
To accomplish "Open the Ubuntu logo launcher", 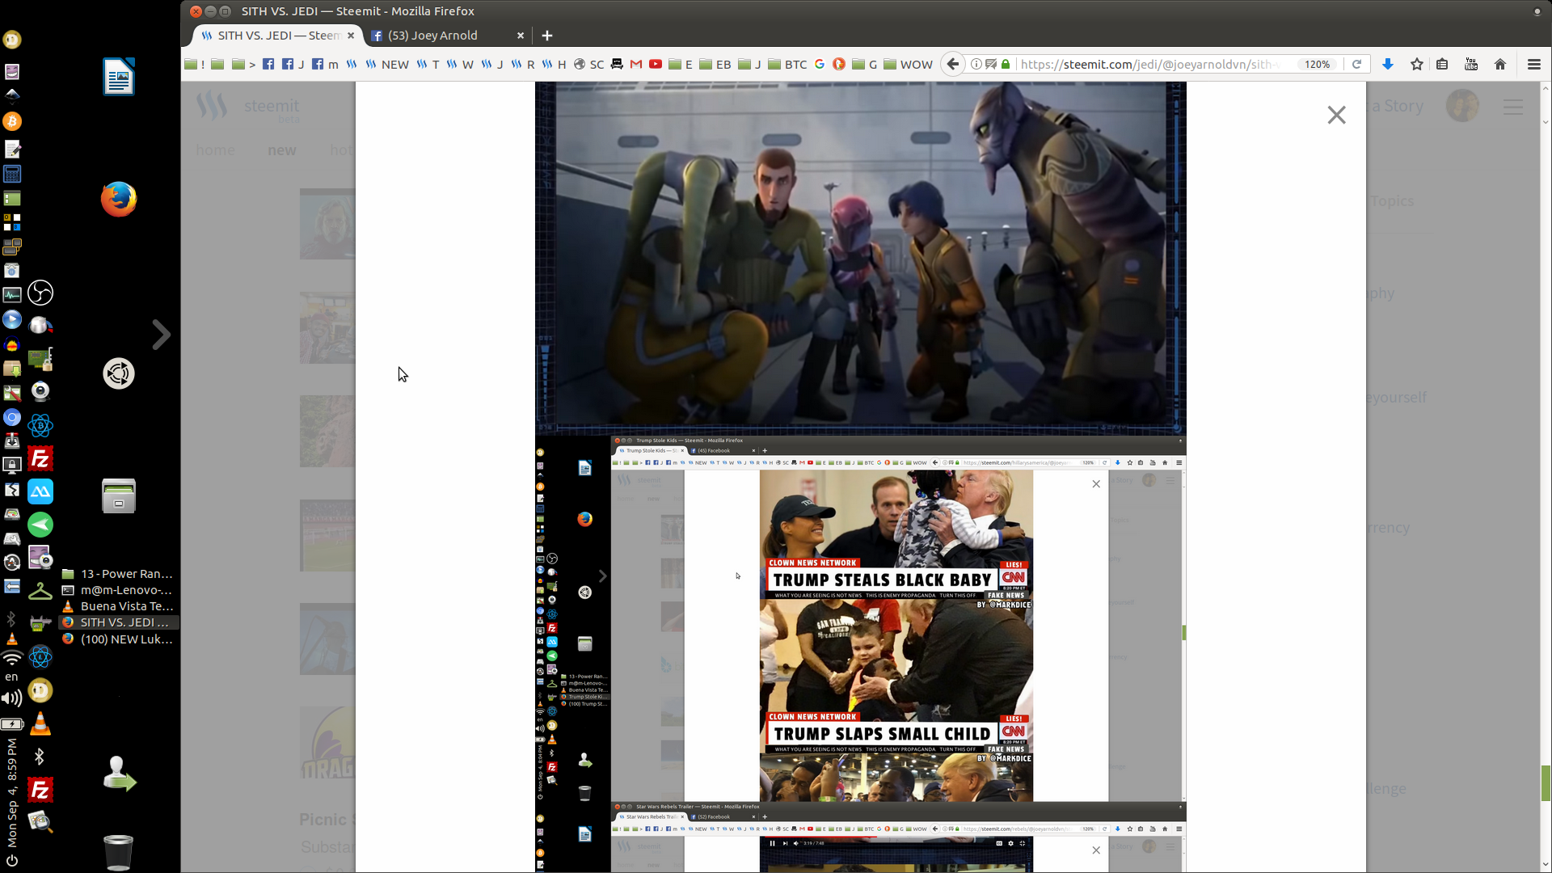I will point(119,373).
